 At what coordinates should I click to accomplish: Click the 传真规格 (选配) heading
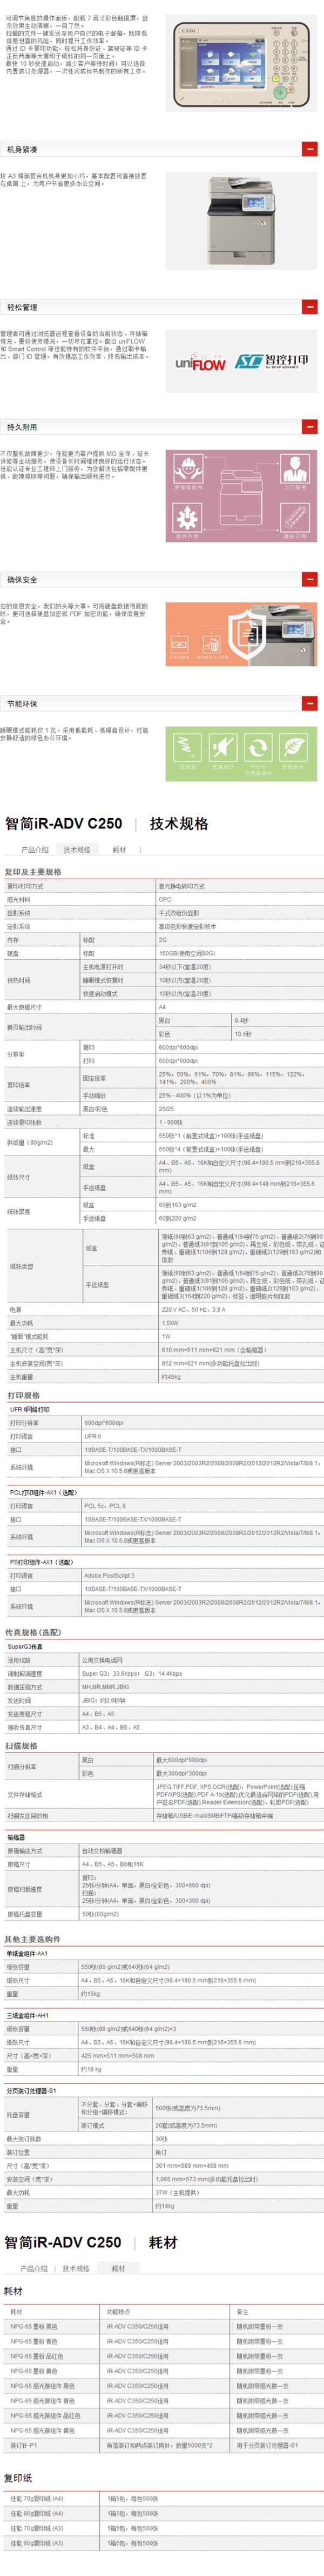[x=33, y=1632]
